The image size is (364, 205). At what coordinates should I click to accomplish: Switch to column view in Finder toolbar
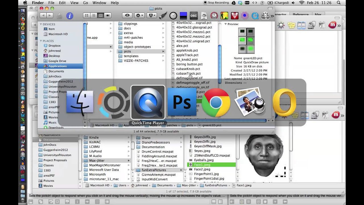(x=100, y=15)
